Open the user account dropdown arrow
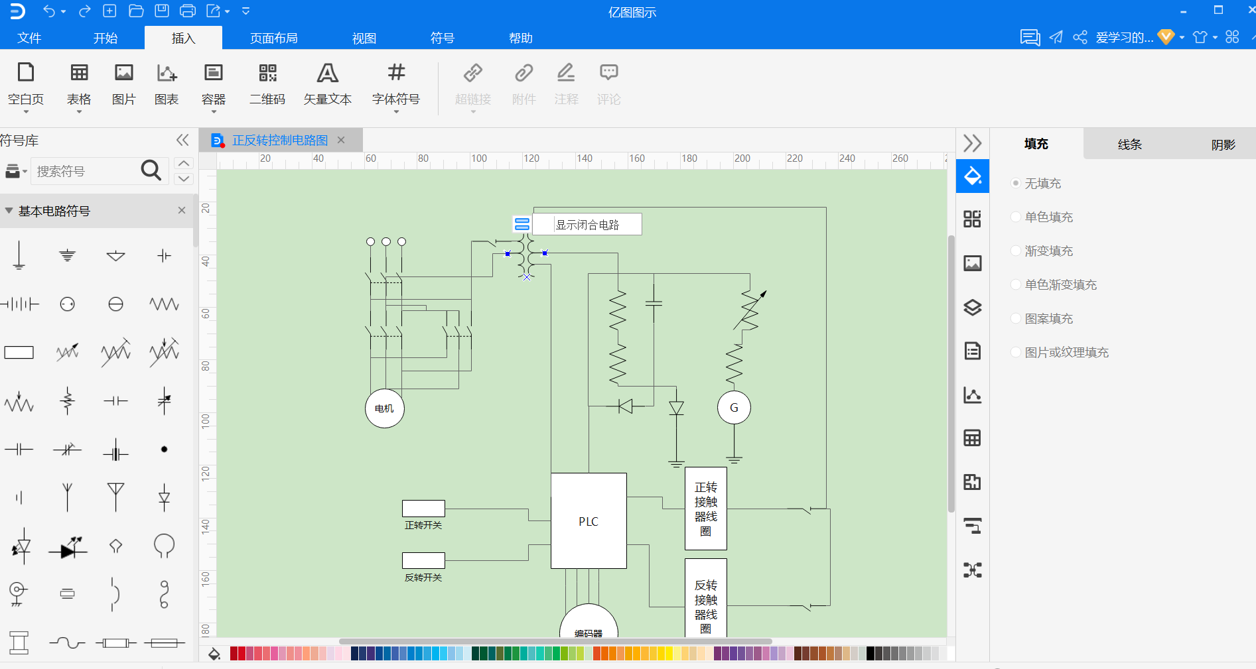Image resolution: width=1256 pixels, height=669 pixels. coord(1182,38)
